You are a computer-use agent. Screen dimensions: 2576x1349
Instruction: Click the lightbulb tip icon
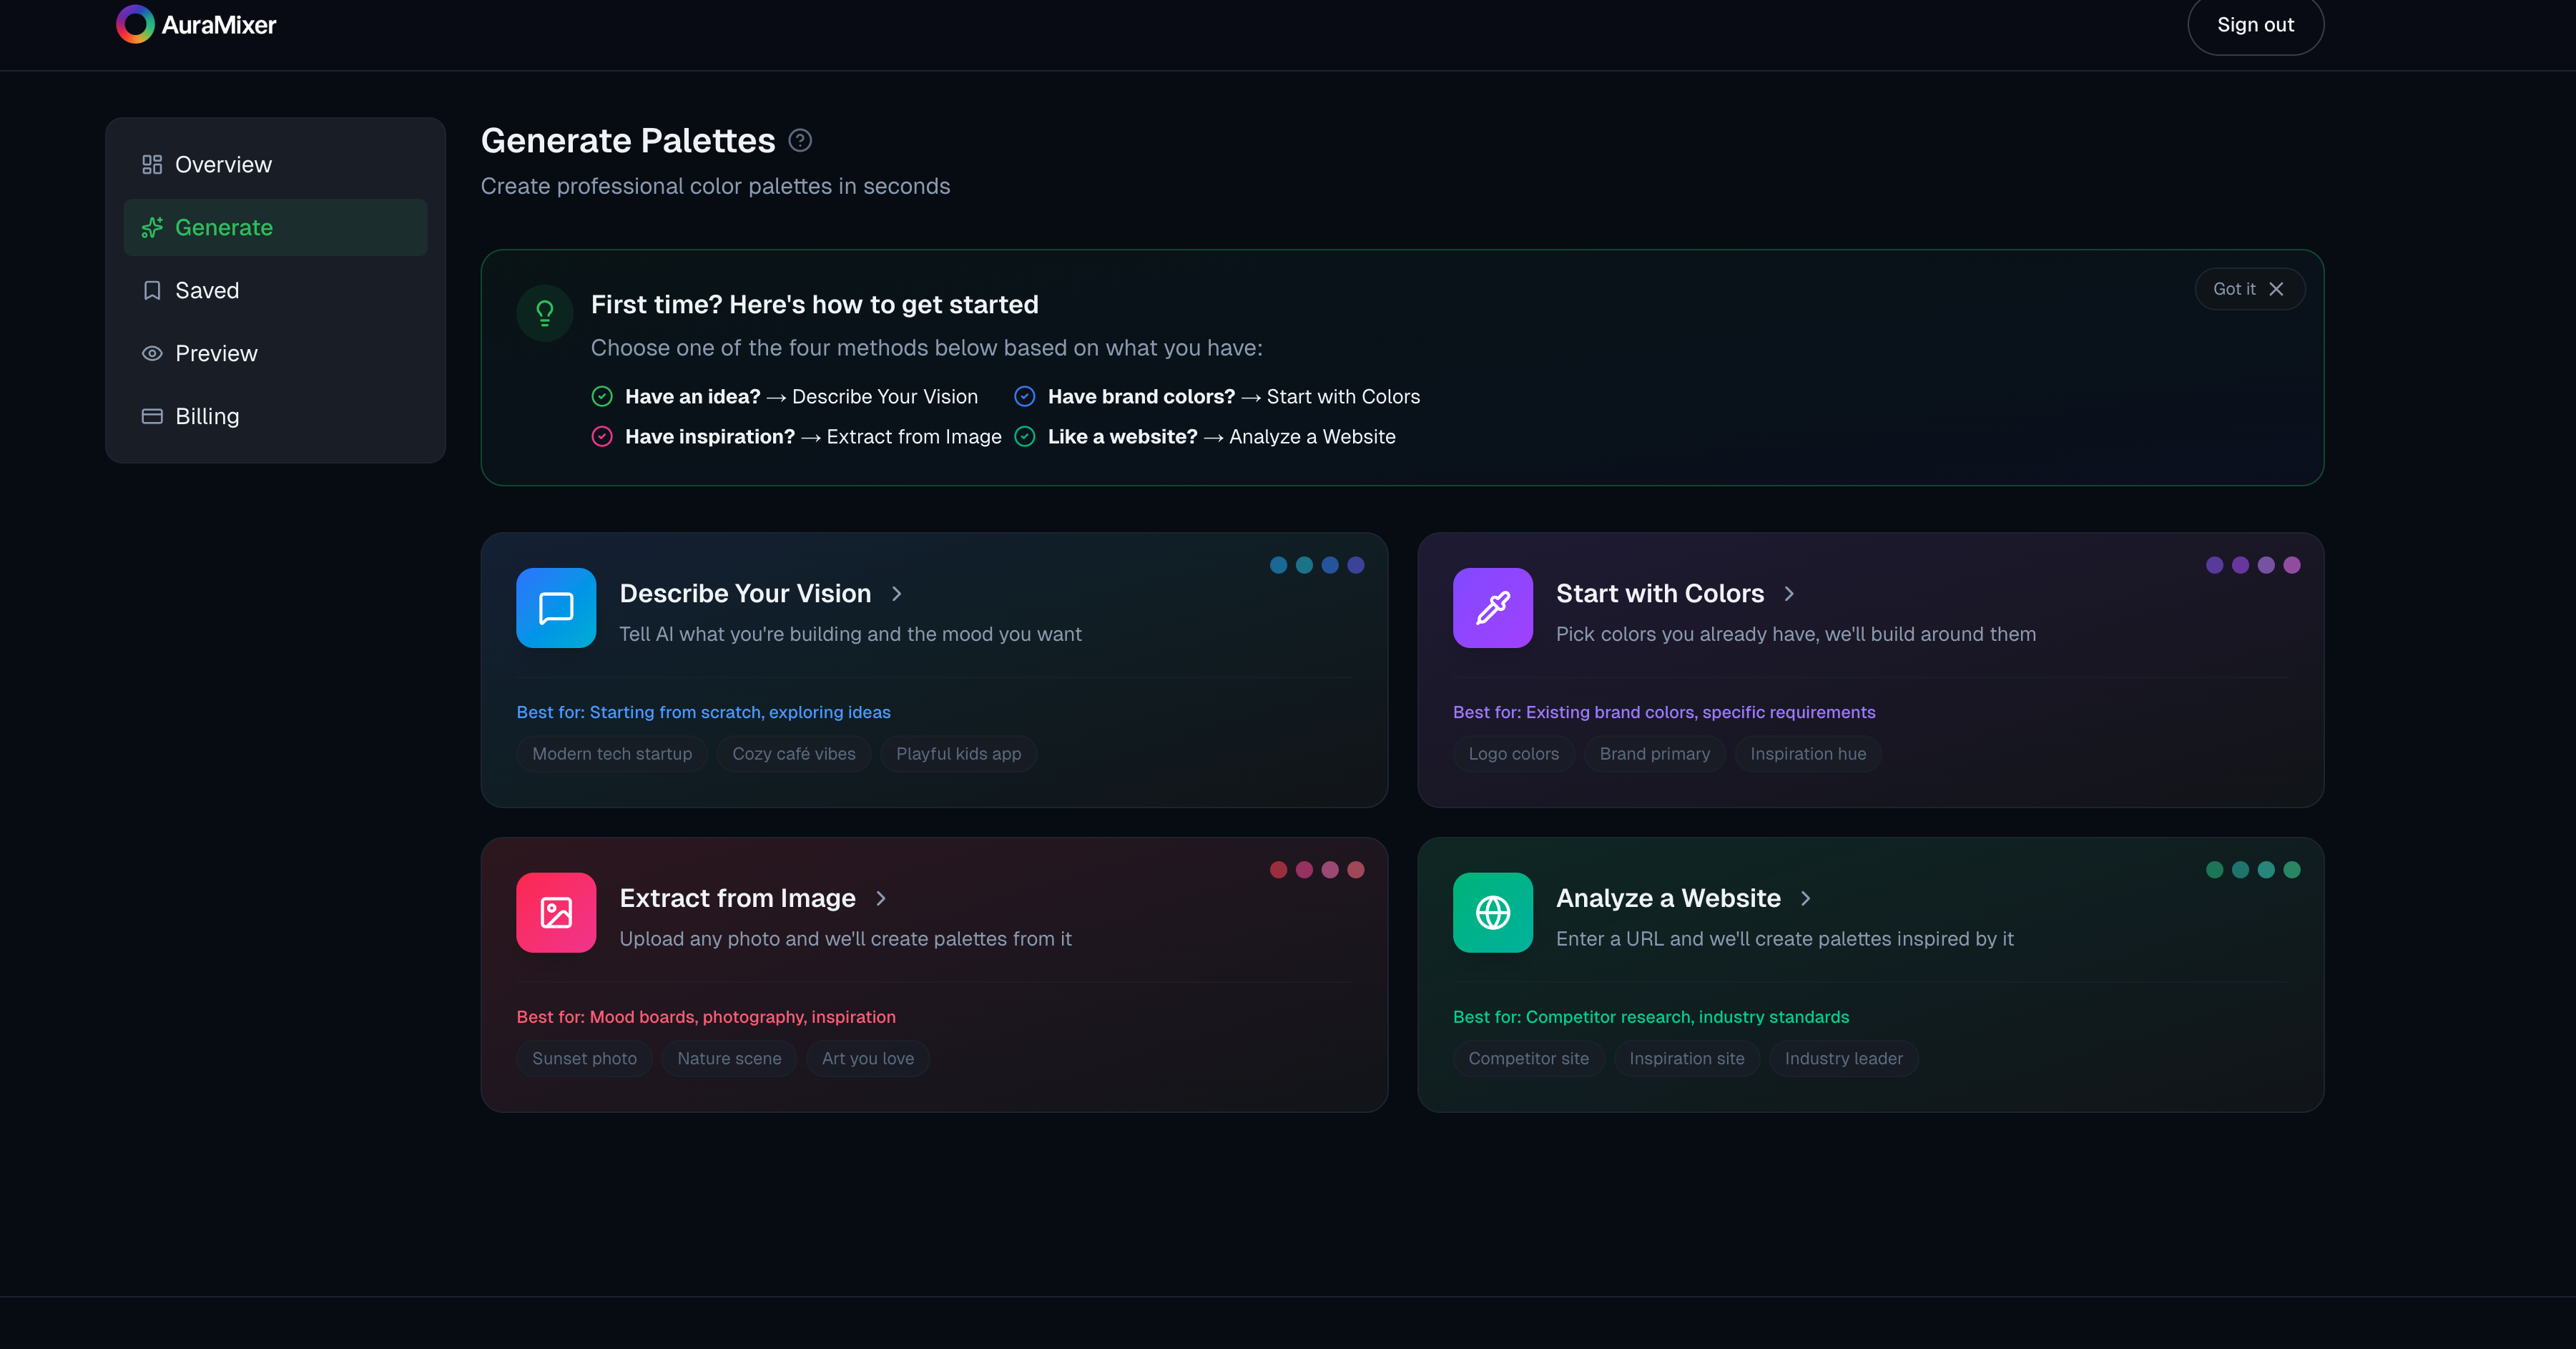545,313
